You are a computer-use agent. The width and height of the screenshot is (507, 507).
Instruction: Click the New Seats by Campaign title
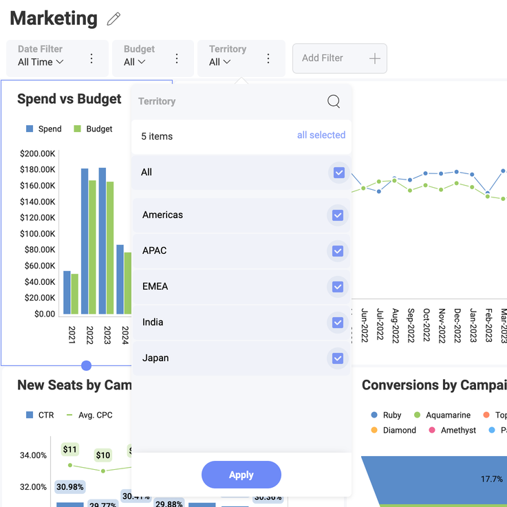tap(74, 385)
